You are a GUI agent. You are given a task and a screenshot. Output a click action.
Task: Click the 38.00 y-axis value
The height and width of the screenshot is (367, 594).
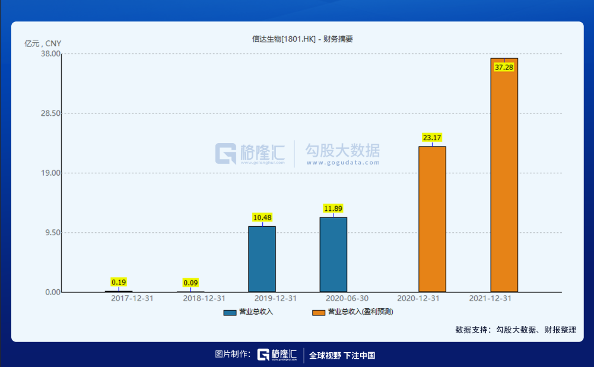[x=51, y=54]
